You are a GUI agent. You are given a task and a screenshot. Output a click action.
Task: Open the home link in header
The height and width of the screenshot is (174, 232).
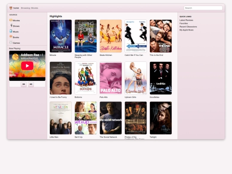click(x=16, y=8)
